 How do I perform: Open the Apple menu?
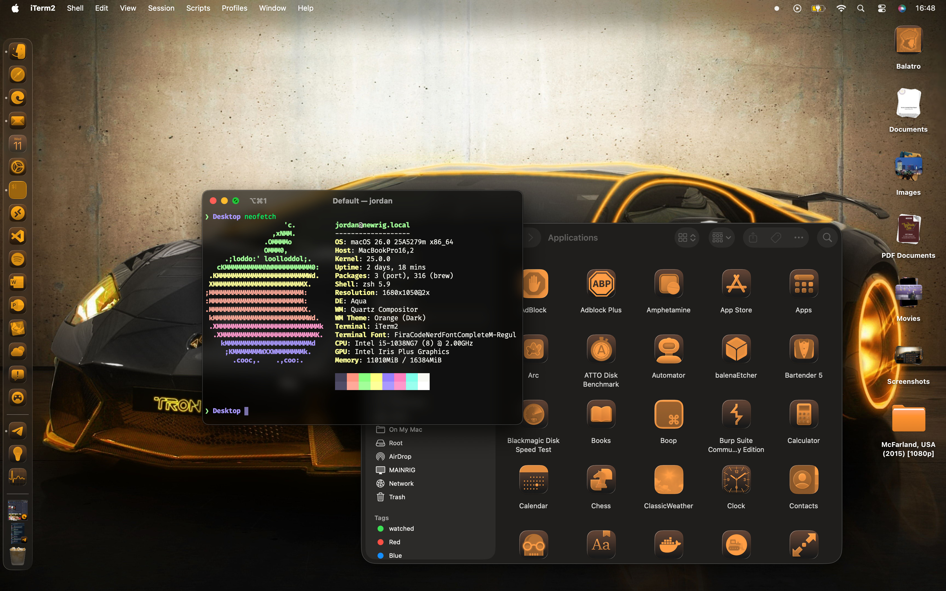coord(15,8)
